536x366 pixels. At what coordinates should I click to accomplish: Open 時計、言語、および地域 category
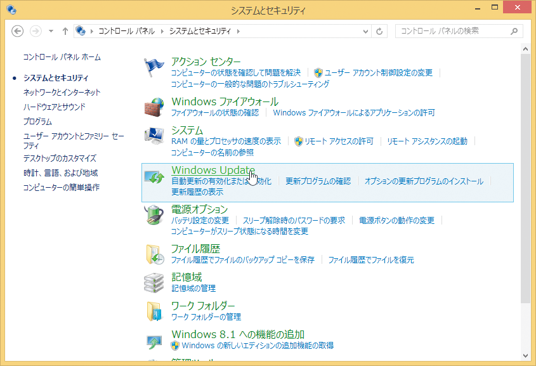click(x=60, y=173)
